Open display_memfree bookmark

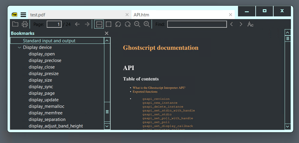click(x=45, y=113)
